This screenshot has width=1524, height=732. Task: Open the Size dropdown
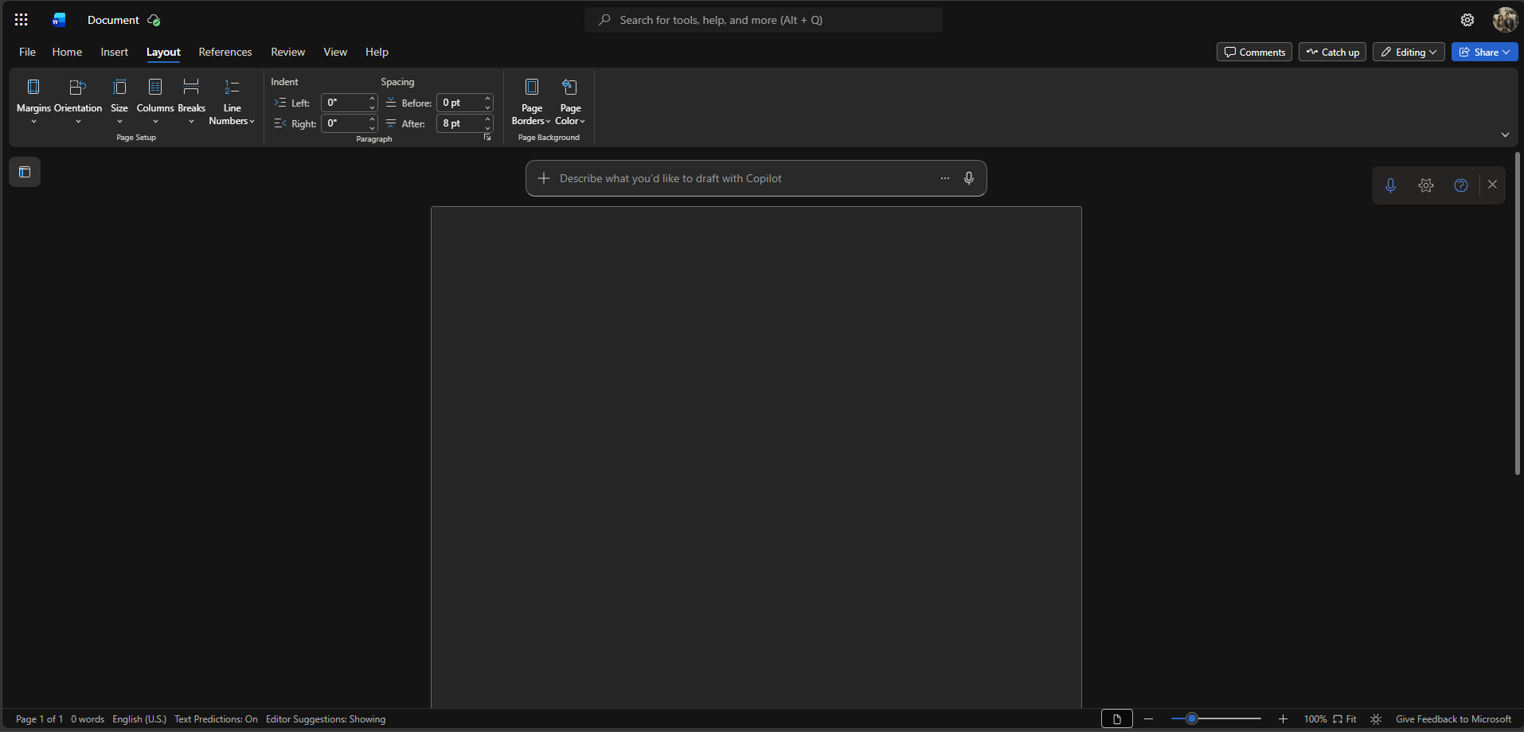(x=119, y=101)
